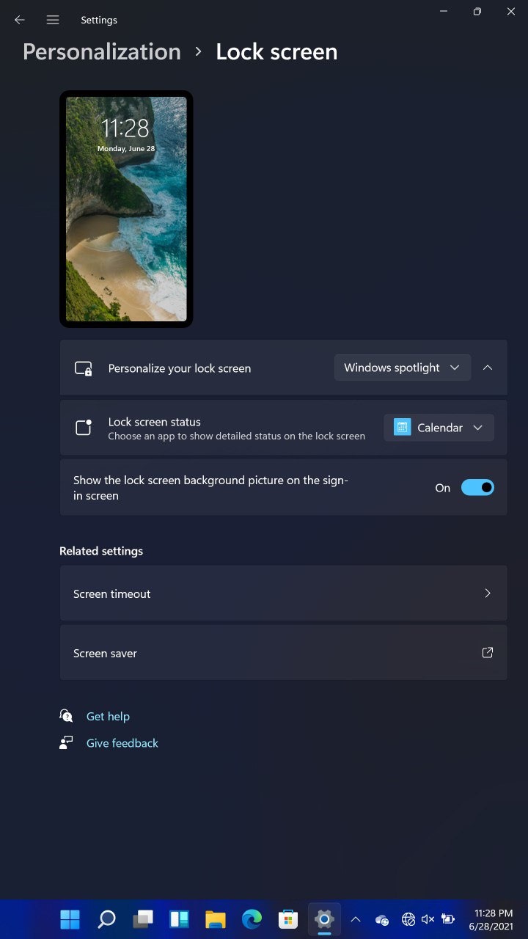528x939 pixels.
Task: Launch File Explorer from taskbar
Action: pyautogui.click(x=215, y=918)
